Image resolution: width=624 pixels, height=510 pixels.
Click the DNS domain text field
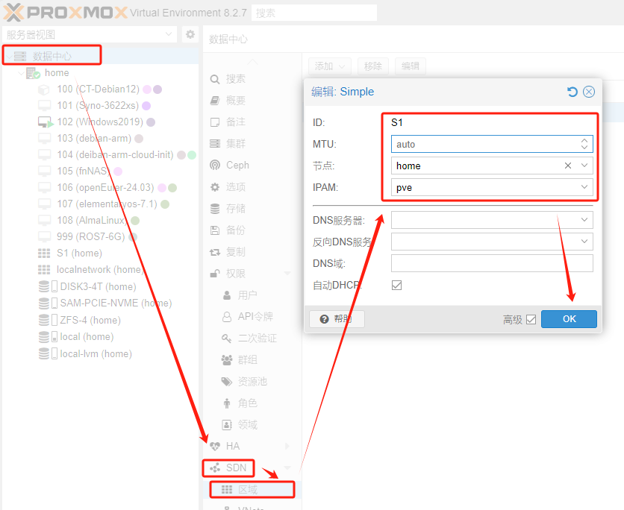(491, 263)
